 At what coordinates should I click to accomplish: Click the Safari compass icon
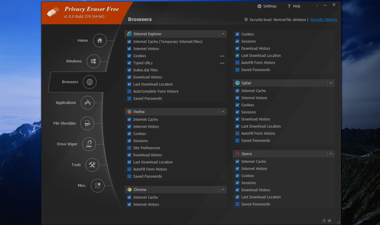(237, 83)
